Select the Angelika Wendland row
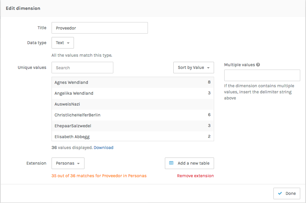The width and height of the screenshot is (306, 203). click(x=132, y=93)
